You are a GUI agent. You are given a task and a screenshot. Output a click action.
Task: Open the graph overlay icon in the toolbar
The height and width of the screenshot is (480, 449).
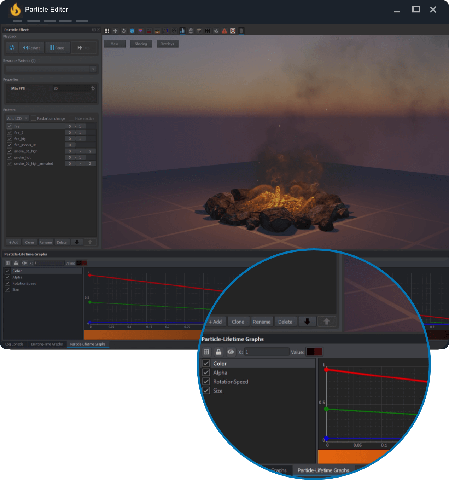tap(182, 31)
